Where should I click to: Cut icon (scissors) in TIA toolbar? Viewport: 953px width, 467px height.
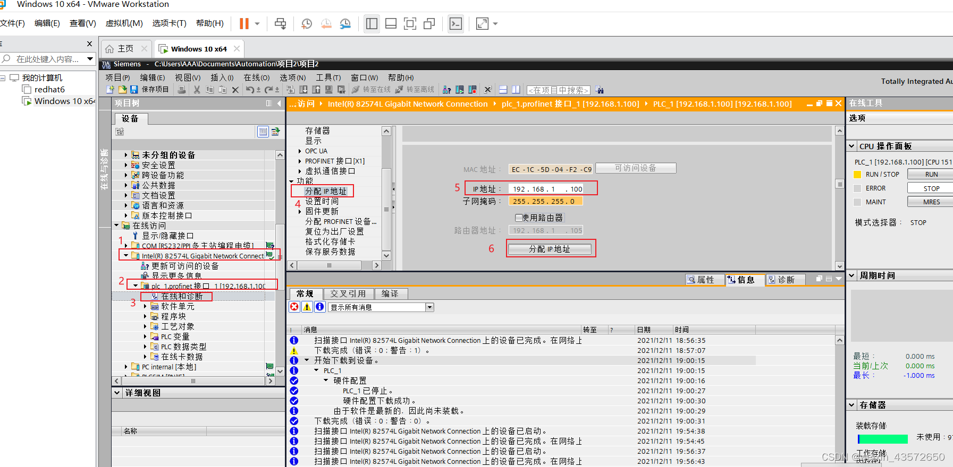point(197,90)
